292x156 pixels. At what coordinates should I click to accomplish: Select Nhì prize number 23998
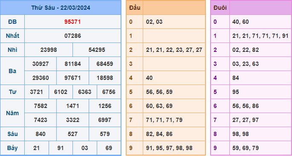(x=49, y=50)
